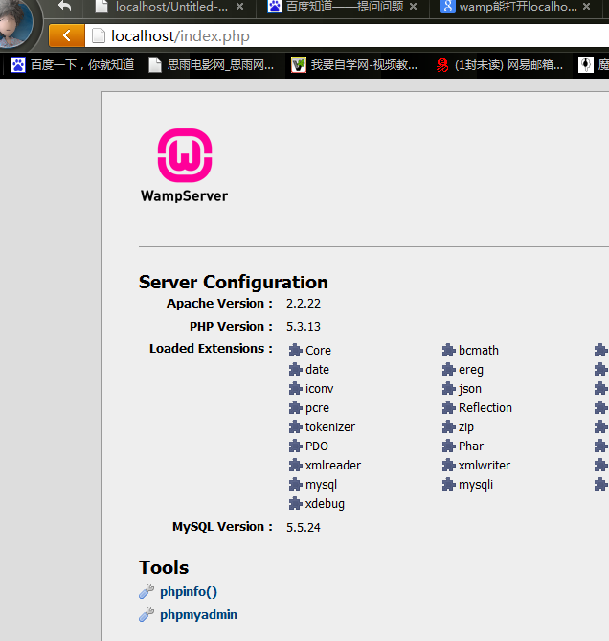Image resolution: width=609 pixels, height=641 pixels.
Task: Click the puzzle icon beside mysqli
Action: click(448, 485)
